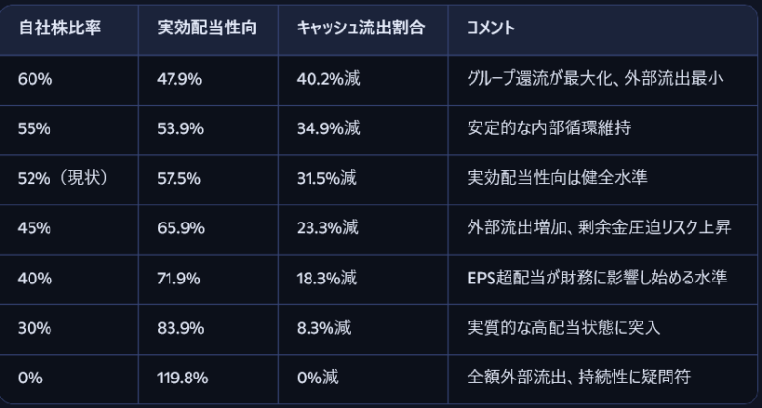Select the 71.9% payout ratio cell
Viewport: 762px width, 408px height.
point(179,278)
